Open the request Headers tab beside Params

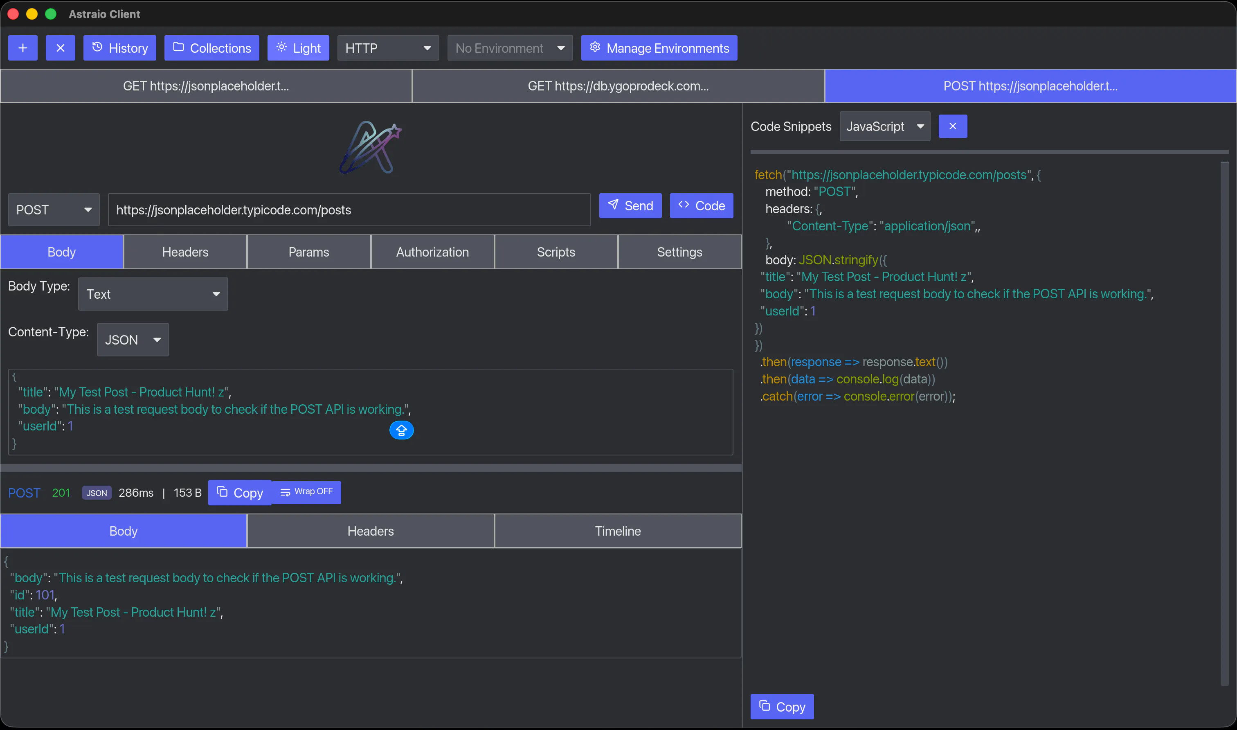coord(185,252)
